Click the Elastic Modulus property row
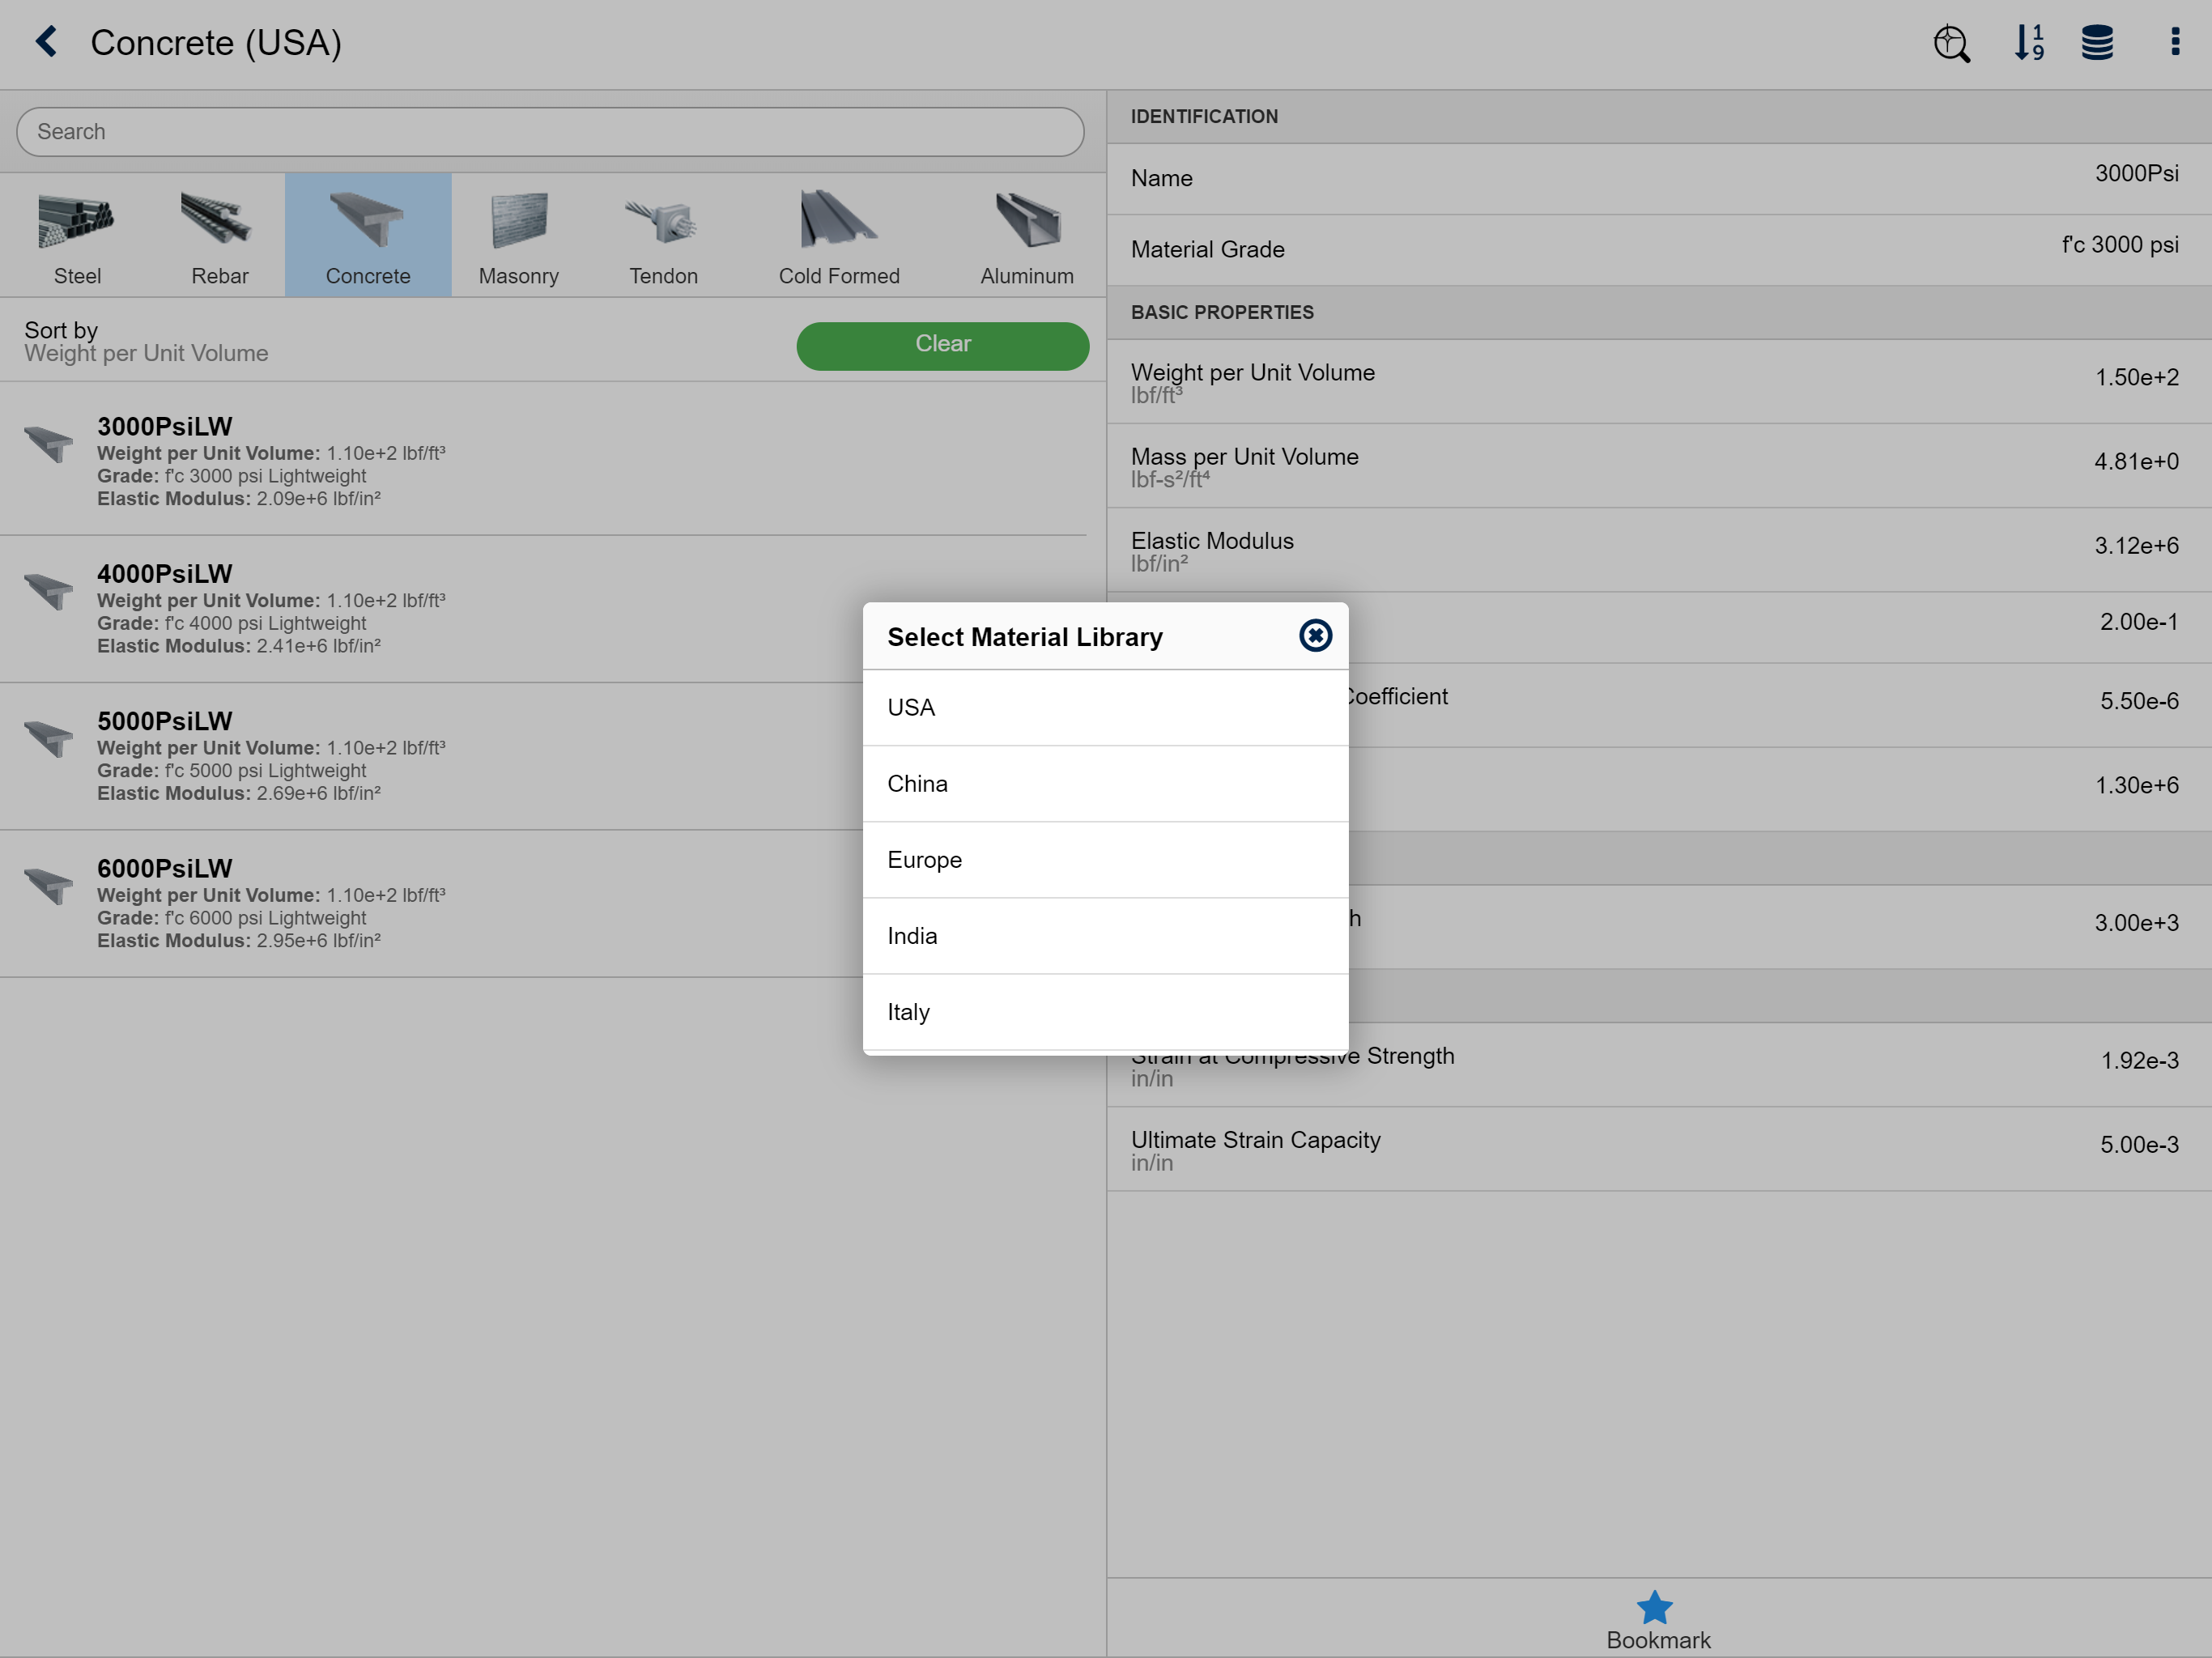 pos(1659,550)
